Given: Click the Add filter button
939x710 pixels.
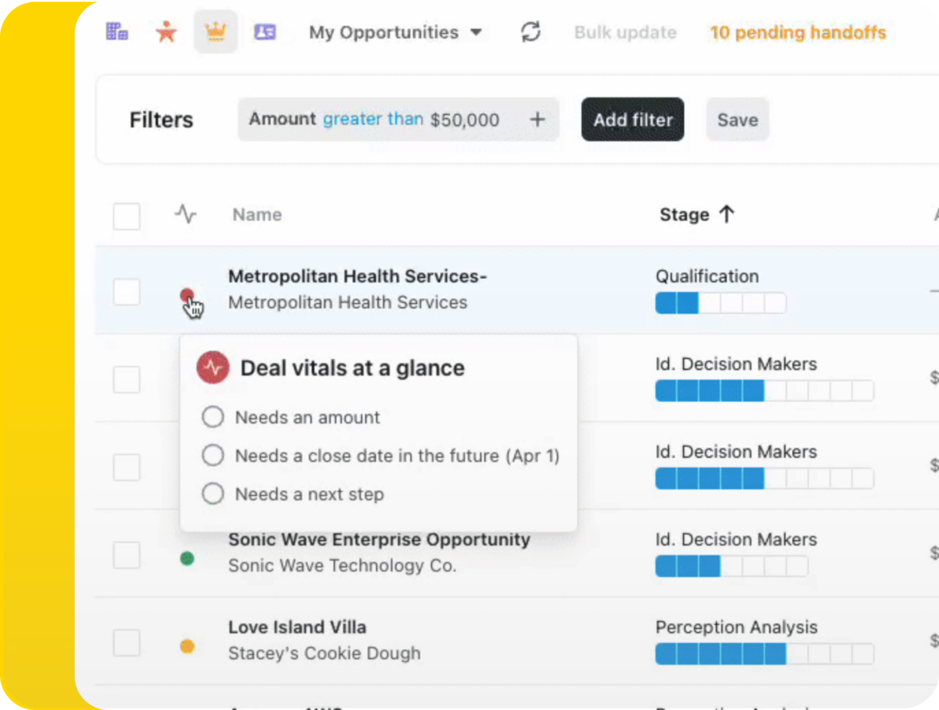Looking at the screenshot, I should coord(633,119).
